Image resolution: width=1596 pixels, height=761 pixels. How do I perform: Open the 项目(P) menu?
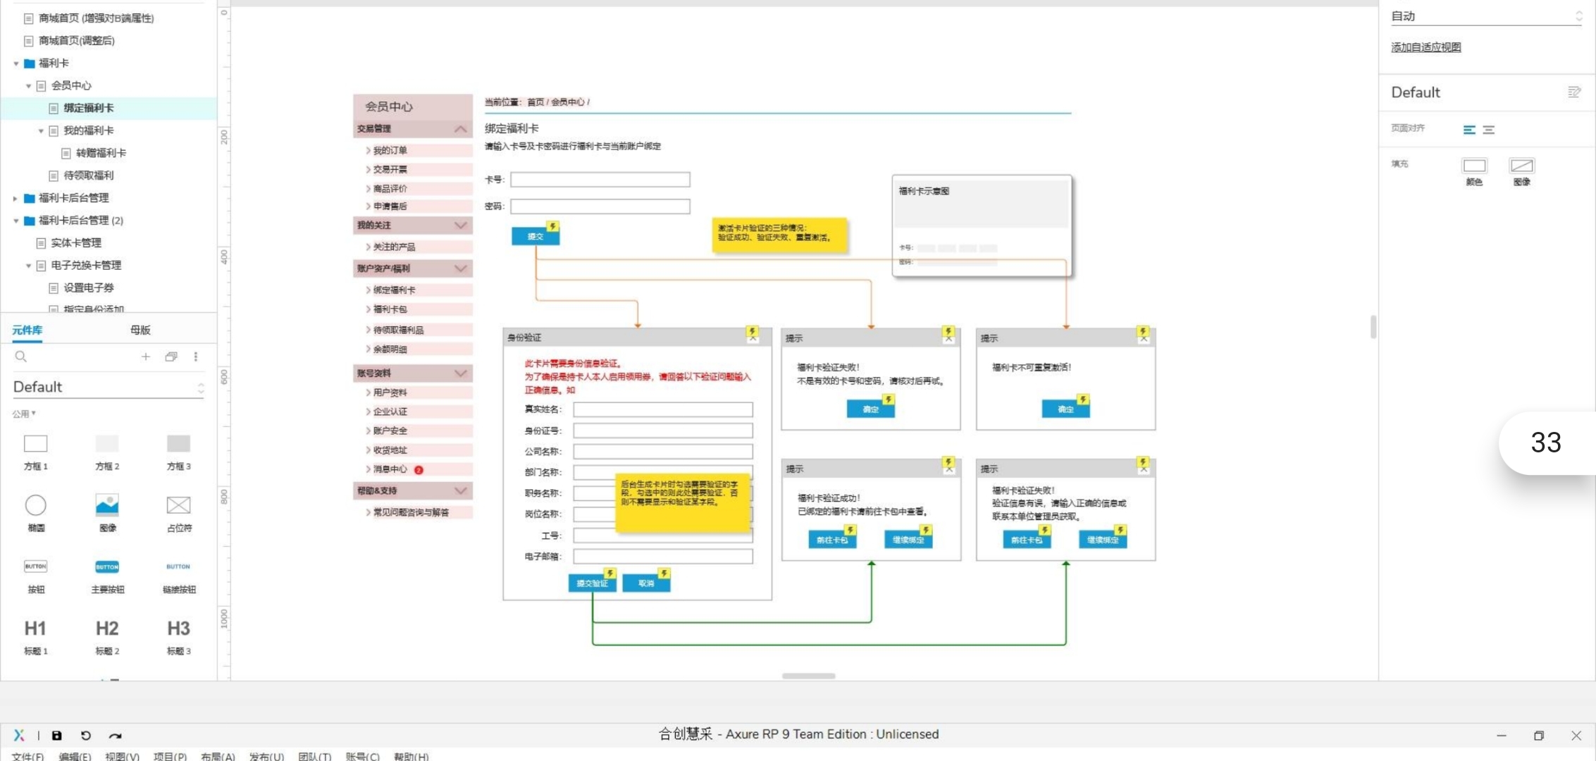click(170, 756)
